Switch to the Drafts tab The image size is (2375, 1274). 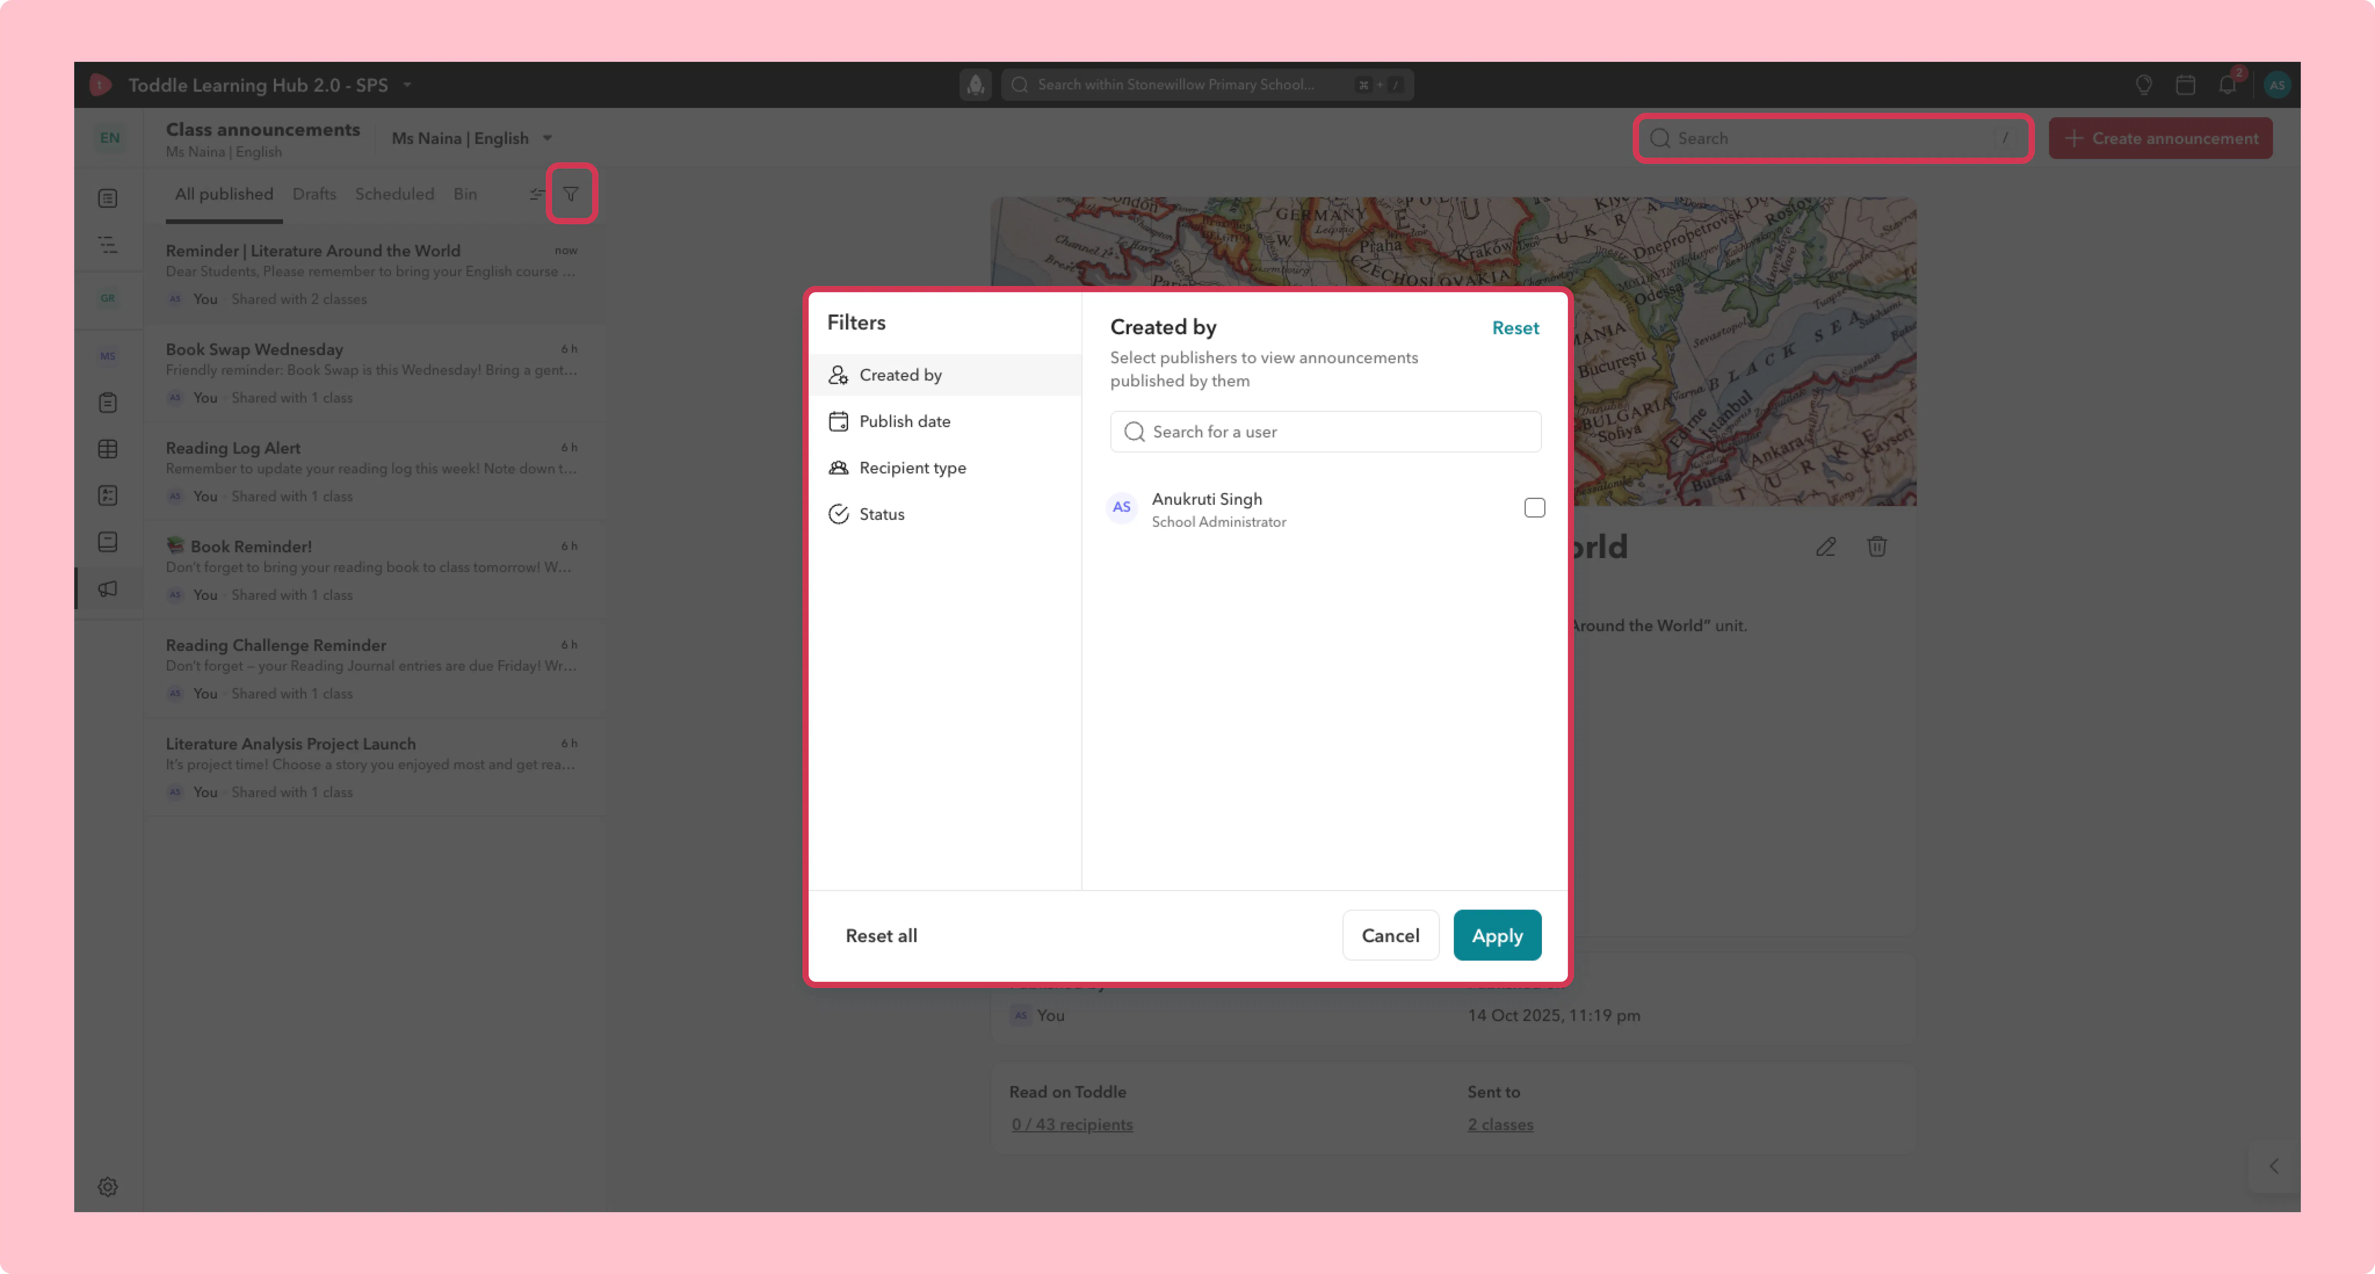pyautogui.click(x=314, y=194)
